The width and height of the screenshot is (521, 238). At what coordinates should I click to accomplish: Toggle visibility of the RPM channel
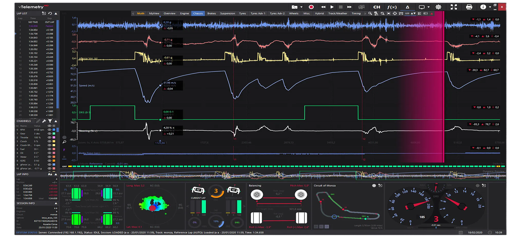pyautogui.click(x=50, y=129)
